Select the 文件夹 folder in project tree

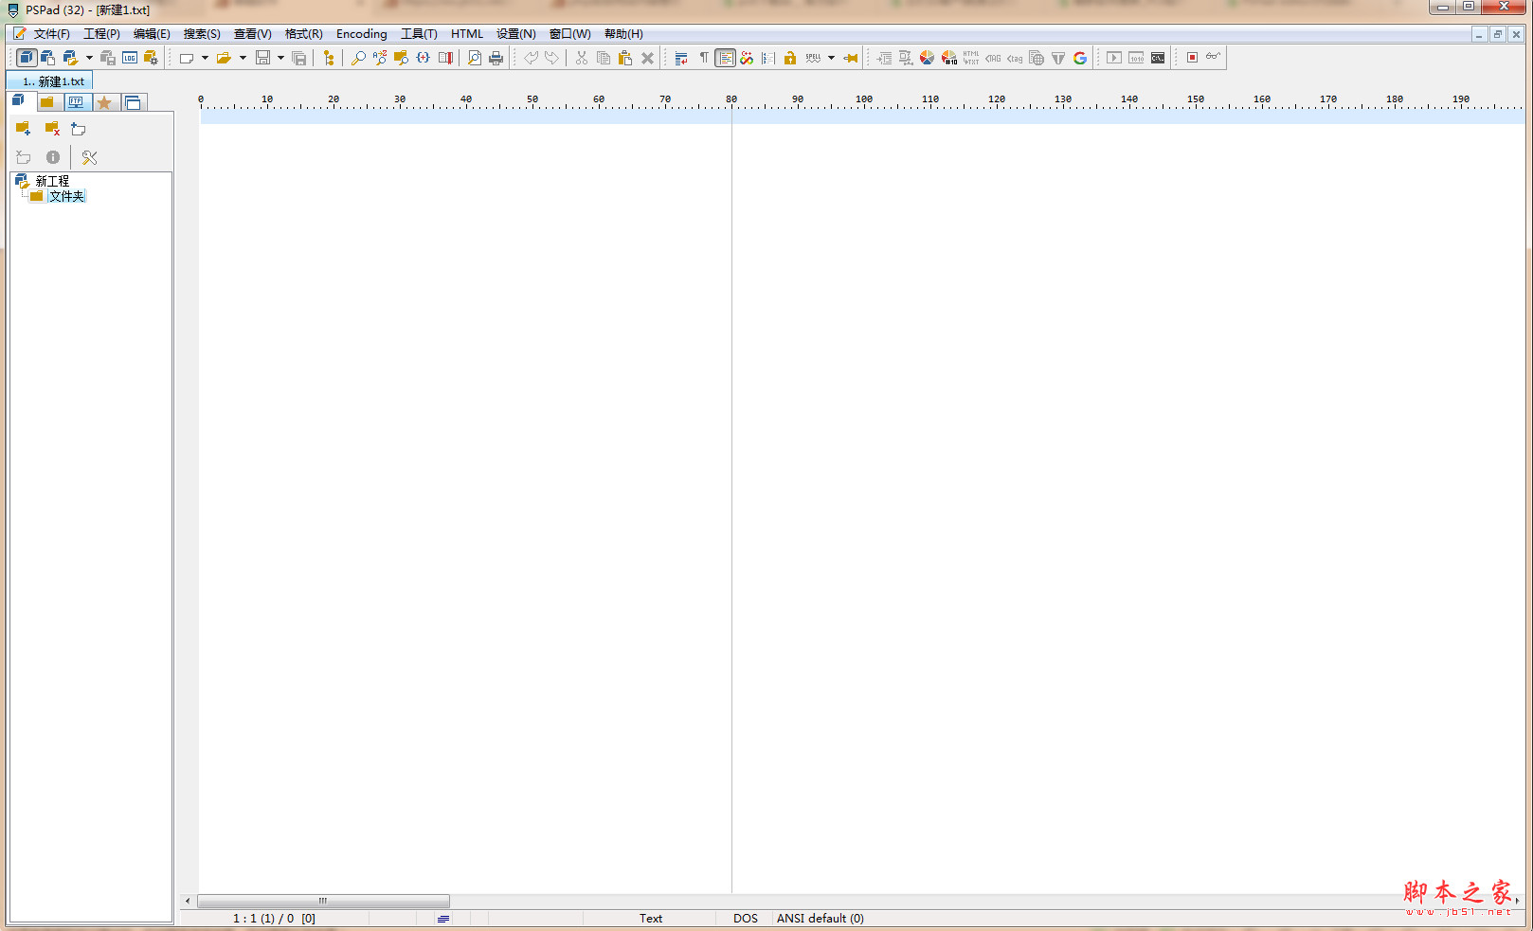click(66, 196)
